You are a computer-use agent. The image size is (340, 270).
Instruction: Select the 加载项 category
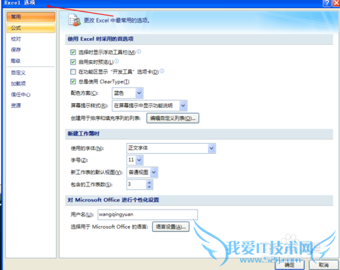18,83
